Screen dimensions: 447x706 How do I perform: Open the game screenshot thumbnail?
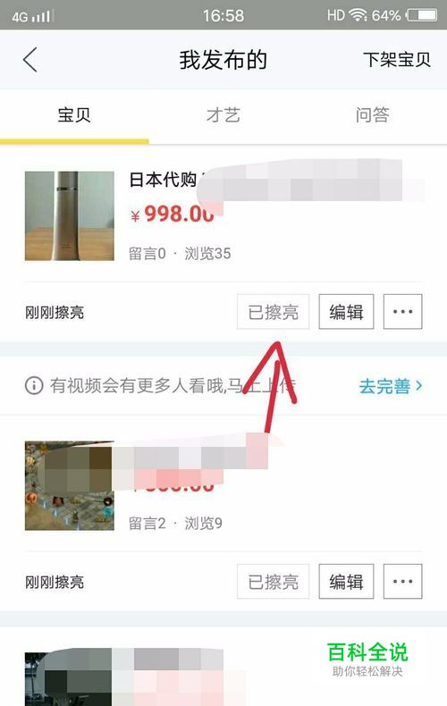coord(70,485)
